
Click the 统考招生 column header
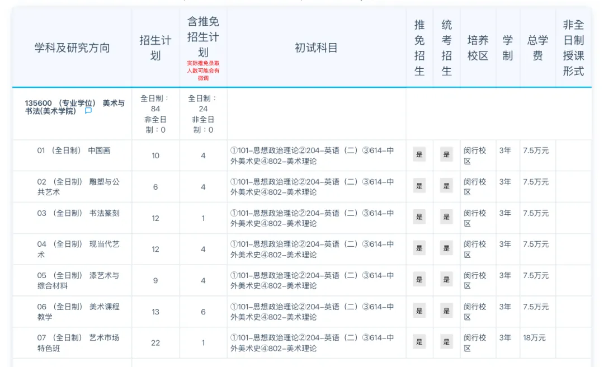coord(446,48)
